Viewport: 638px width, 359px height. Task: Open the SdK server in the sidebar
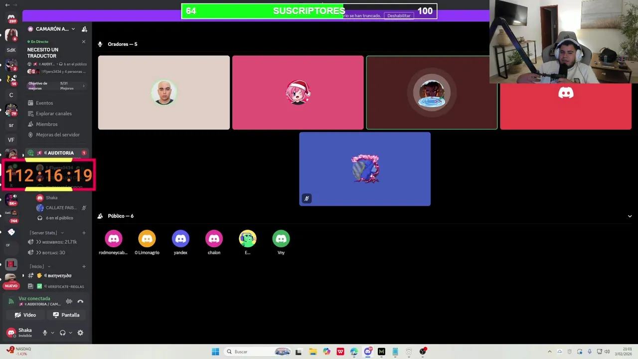[x=11, y=50]
